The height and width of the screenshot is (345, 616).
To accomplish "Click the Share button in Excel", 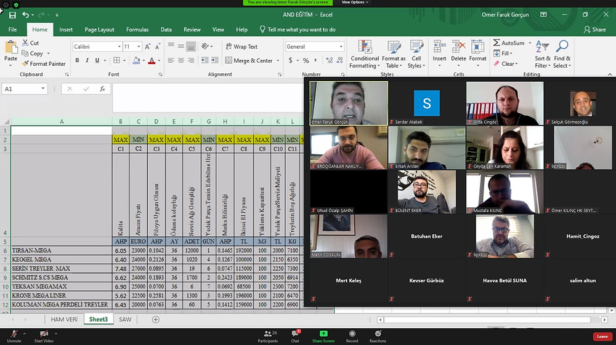I will 595,30.
